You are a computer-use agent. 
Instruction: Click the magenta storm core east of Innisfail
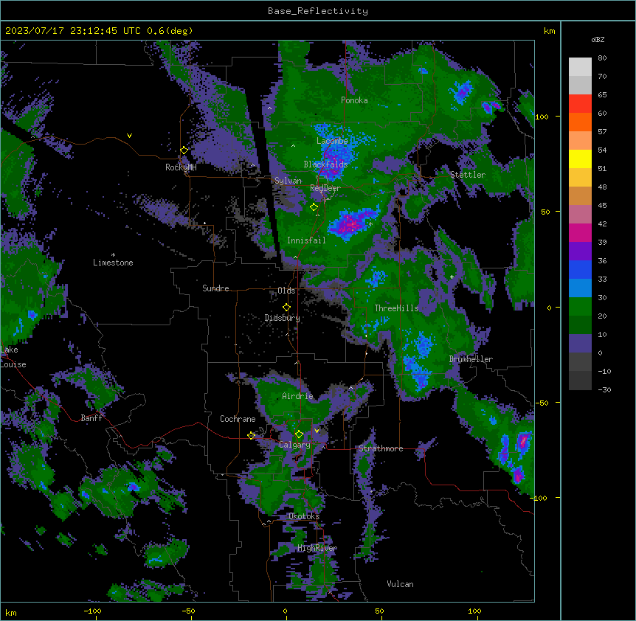point(350,223)
